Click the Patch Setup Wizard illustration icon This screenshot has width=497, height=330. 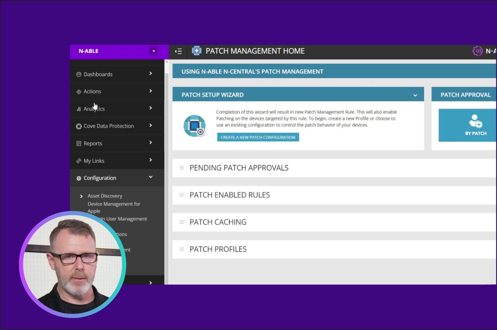click(x=195, y=126)
